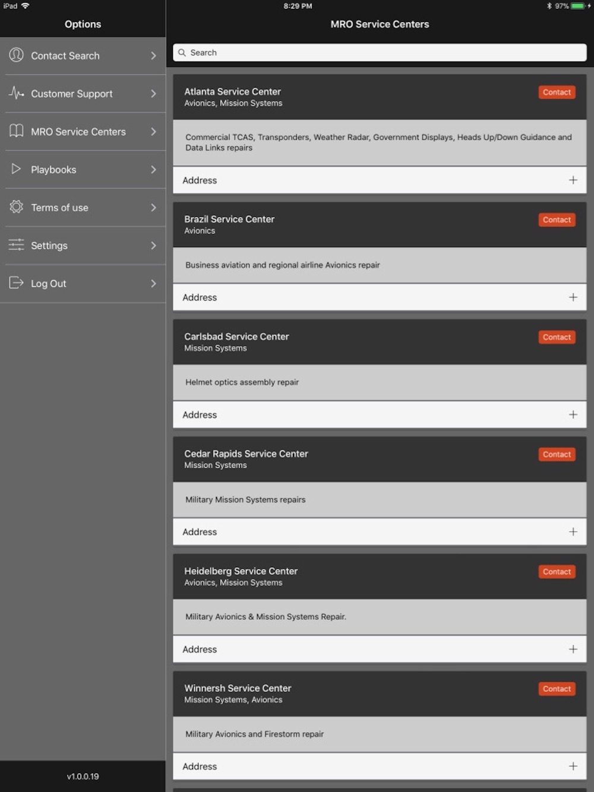Click the Log Out exit icon

pos(16,283)
